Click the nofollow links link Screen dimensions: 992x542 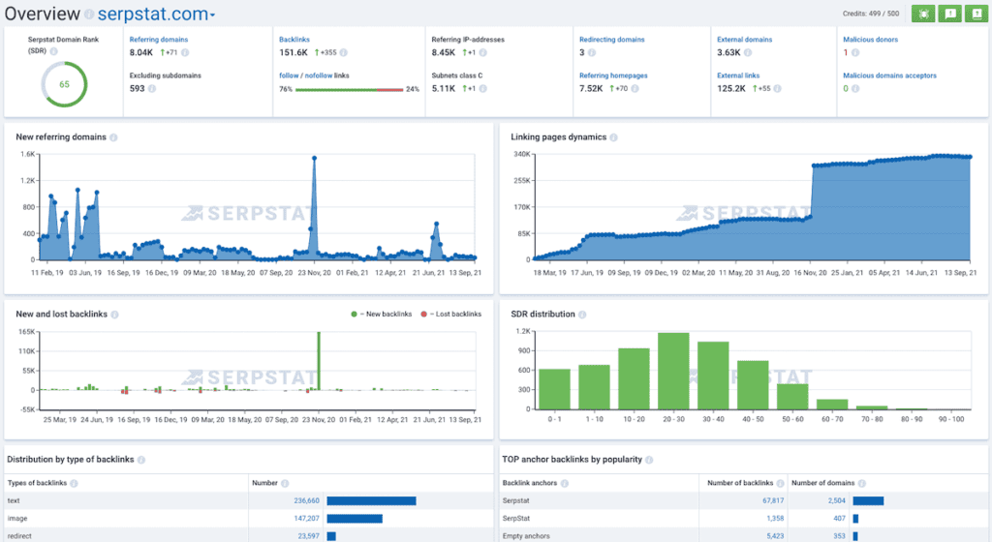[319, 75]
